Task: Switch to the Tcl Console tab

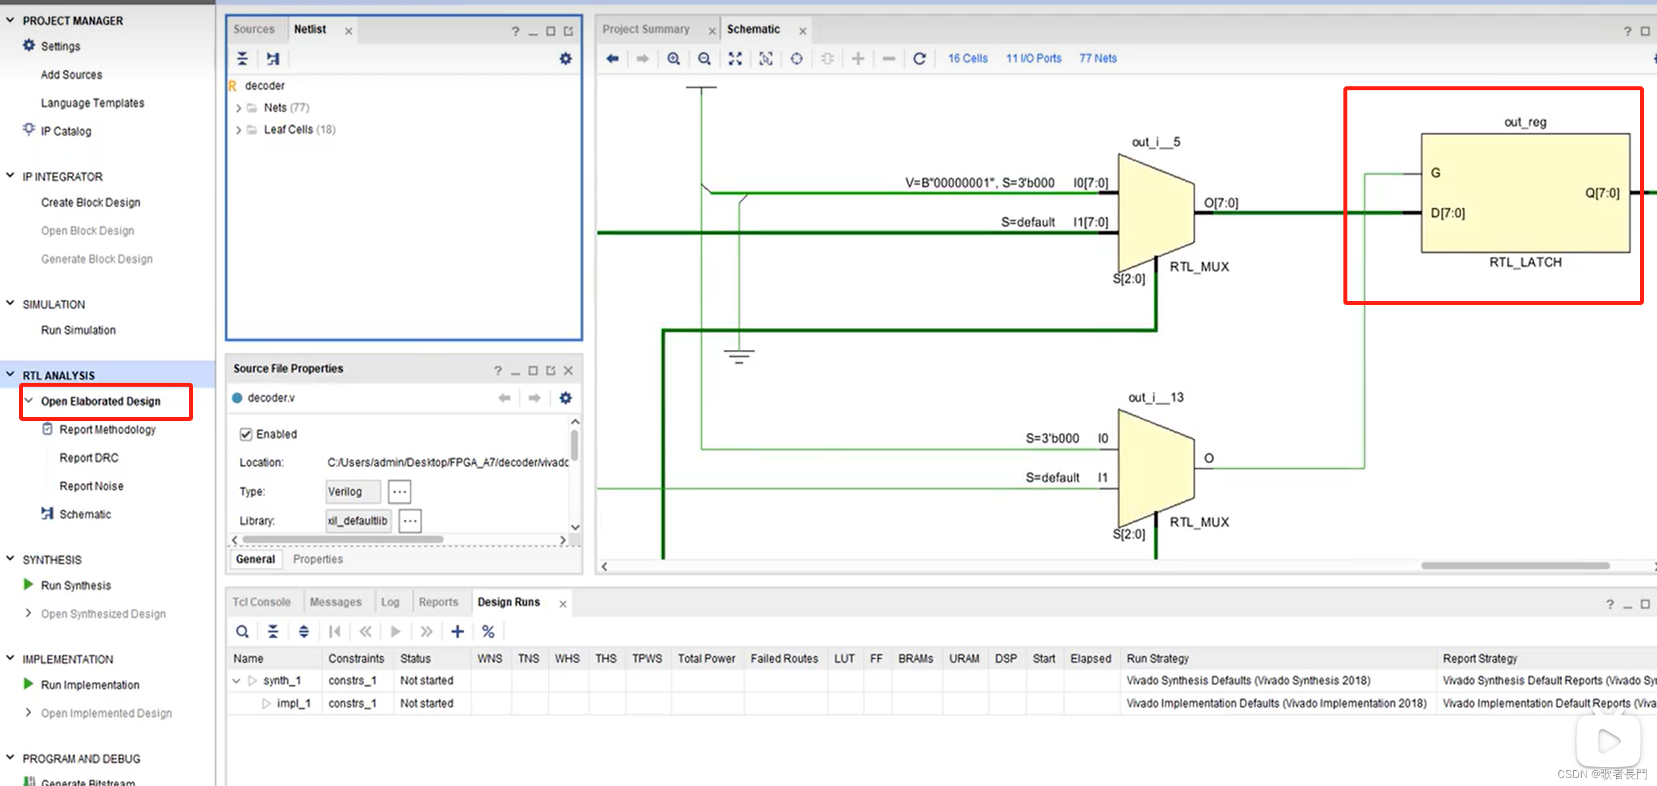Action: pyautogui.click(x=262, y=602)
